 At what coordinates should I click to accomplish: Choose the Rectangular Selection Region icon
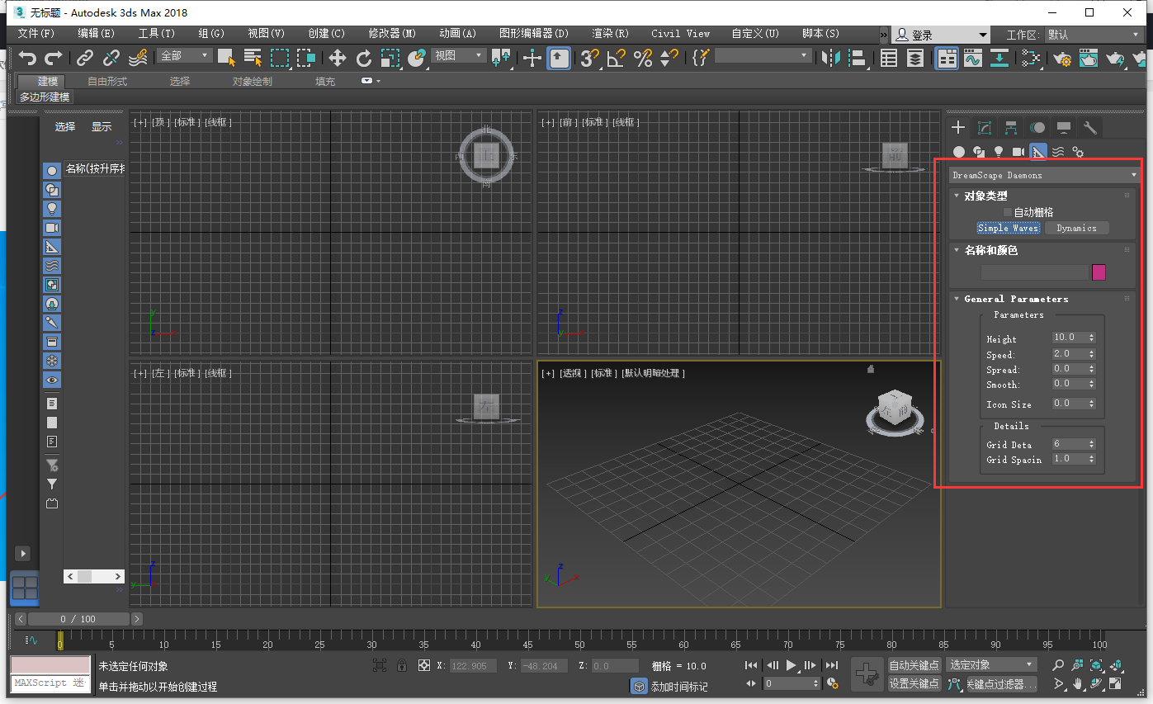[280, 58]
